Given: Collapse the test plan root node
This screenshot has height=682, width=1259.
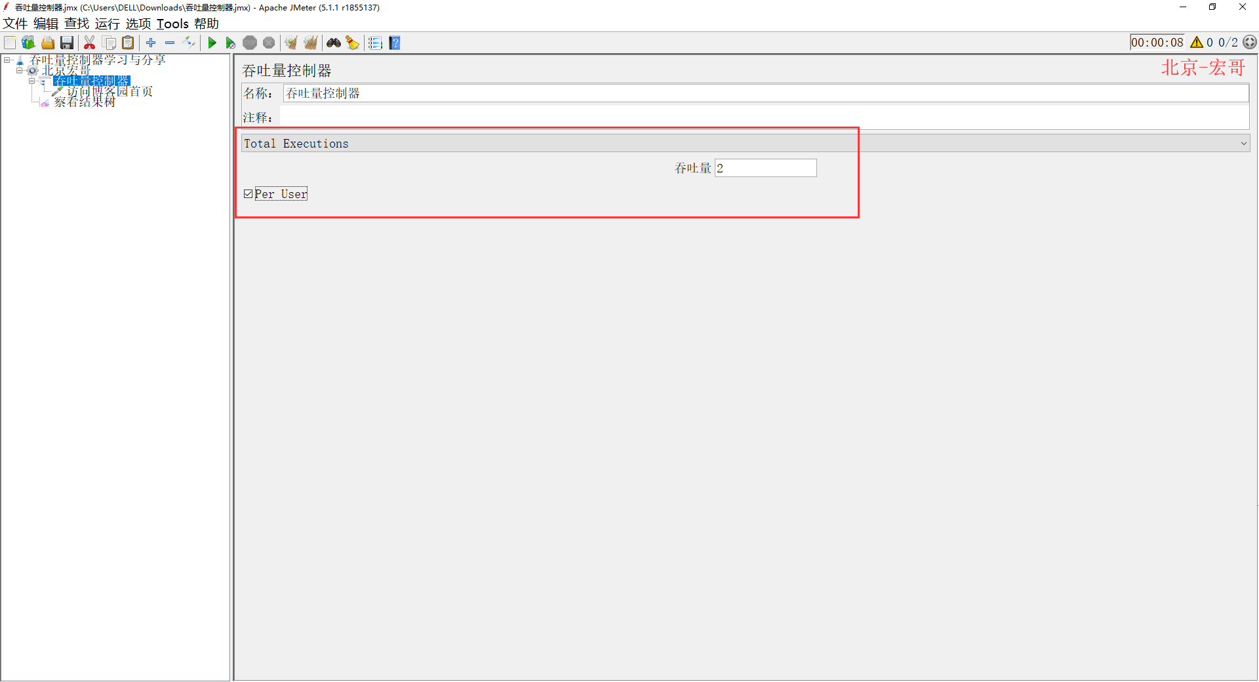Looking at the screenshot, I should point(7,60).
